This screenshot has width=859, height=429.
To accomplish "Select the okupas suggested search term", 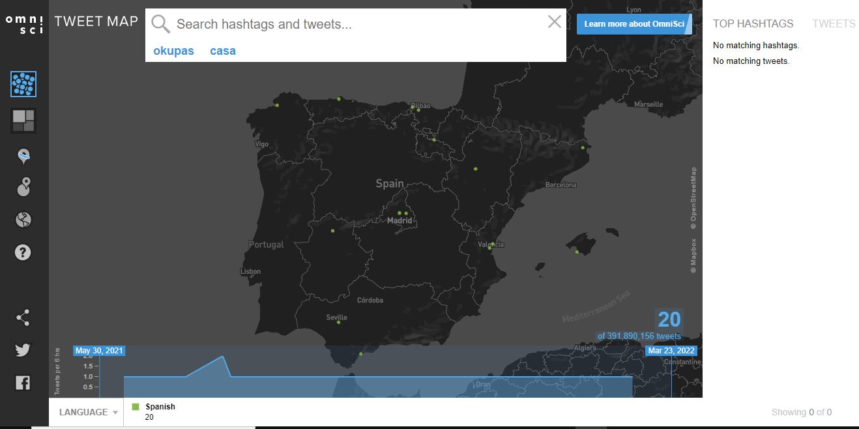I will 173,50.
